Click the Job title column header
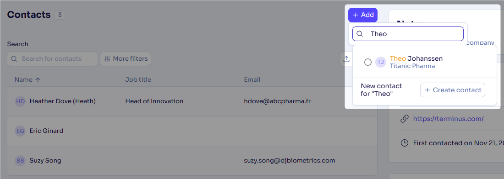This screenshot has width=504, height=179. coord(138,79)
